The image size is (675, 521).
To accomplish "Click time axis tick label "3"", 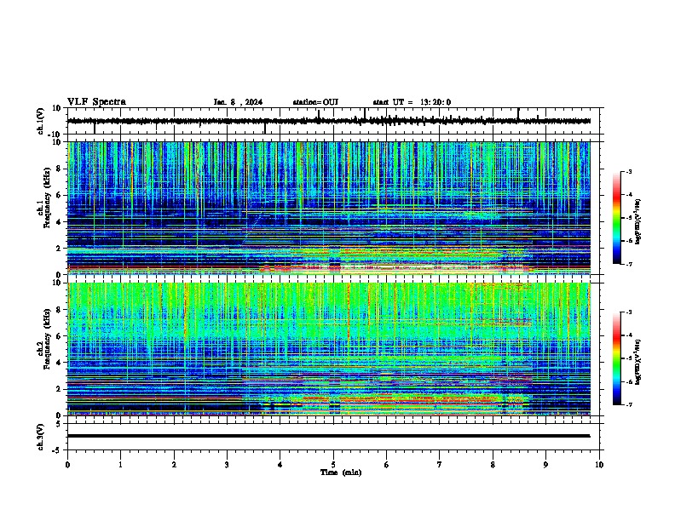I will 227,465.
